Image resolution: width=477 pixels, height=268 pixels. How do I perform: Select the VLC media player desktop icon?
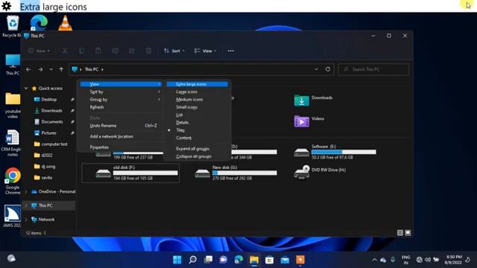tap(65, 23)
